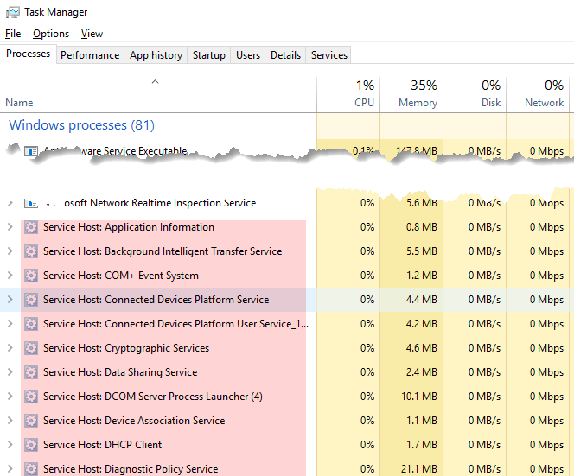Sort by the Name column header
Viewport: 574px width, 476px height.
(x=158, y=94)
